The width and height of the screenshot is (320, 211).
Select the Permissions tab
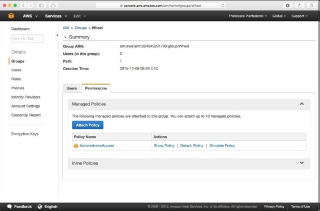(x=96, y=88)
